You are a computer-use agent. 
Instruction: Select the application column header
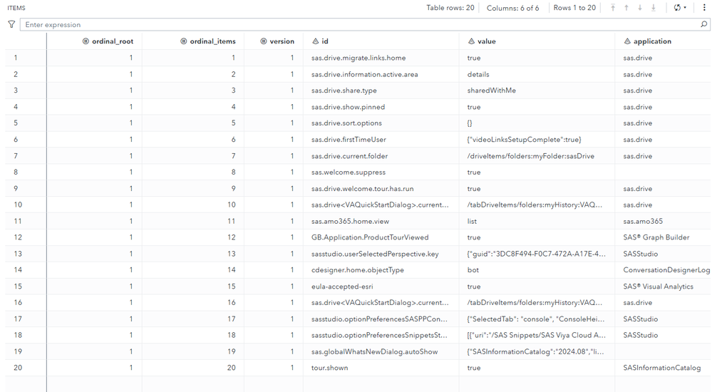652,41
